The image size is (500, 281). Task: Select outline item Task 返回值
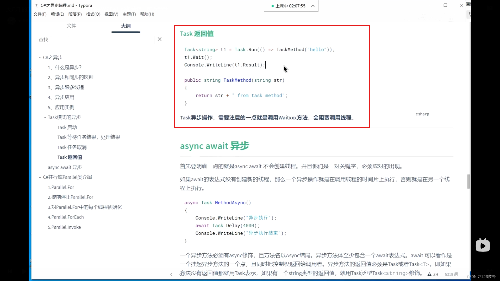[70, 157]
